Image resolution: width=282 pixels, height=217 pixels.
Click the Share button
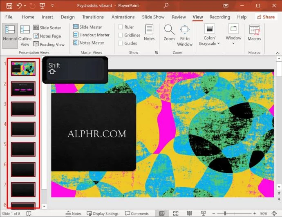pyautogui.click(x=266, y=17)
